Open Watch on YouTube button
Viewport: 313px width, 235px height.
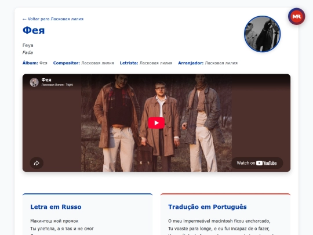coord(257,163)
